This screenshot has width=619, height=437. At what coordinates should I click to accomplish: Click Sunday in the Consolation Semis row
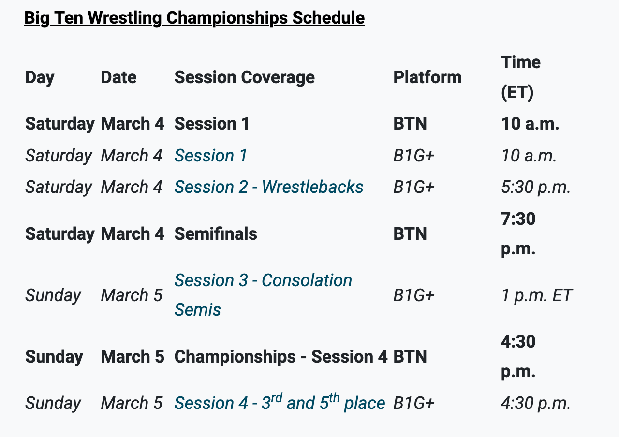(53, 295)
